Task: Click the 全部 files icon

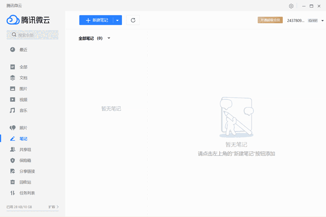Action: click(13, 67)
